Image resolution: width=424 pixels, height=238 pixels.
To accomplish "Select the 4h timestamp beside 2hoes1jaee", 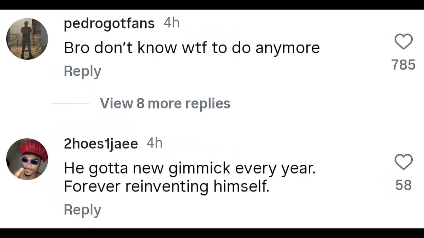I will [x=154, y=144].
